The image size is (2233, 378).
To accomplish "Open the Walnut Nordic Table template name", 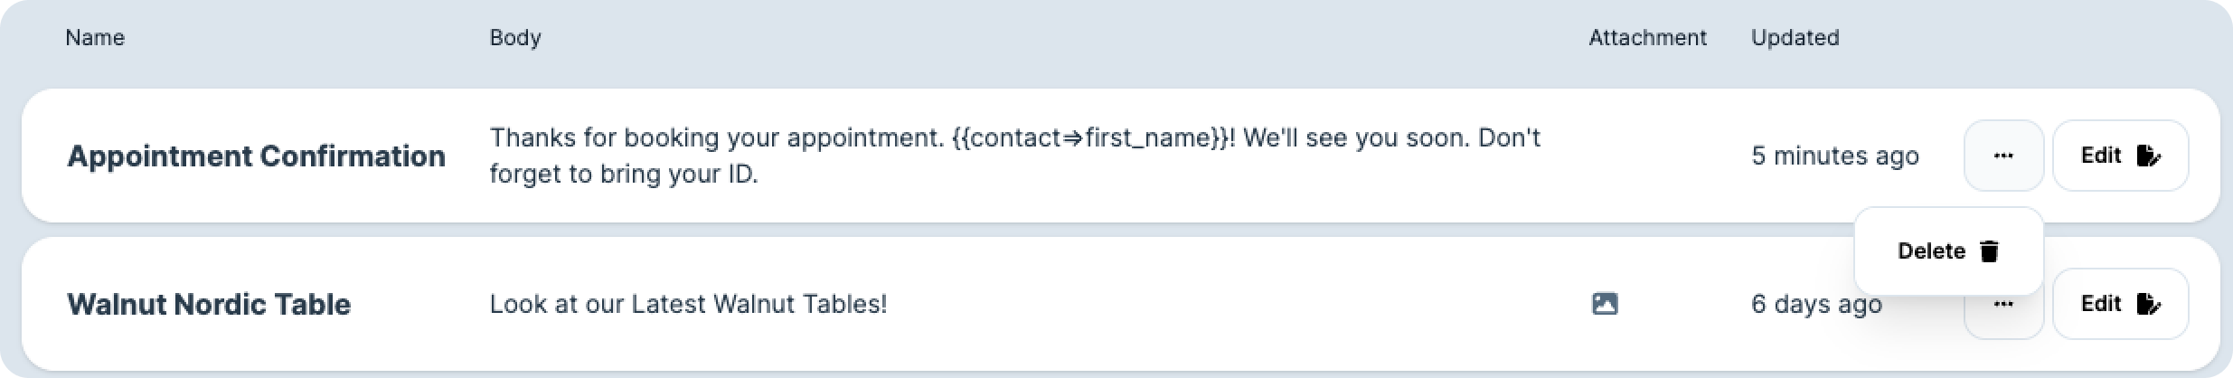I will (x=209, y=304).
